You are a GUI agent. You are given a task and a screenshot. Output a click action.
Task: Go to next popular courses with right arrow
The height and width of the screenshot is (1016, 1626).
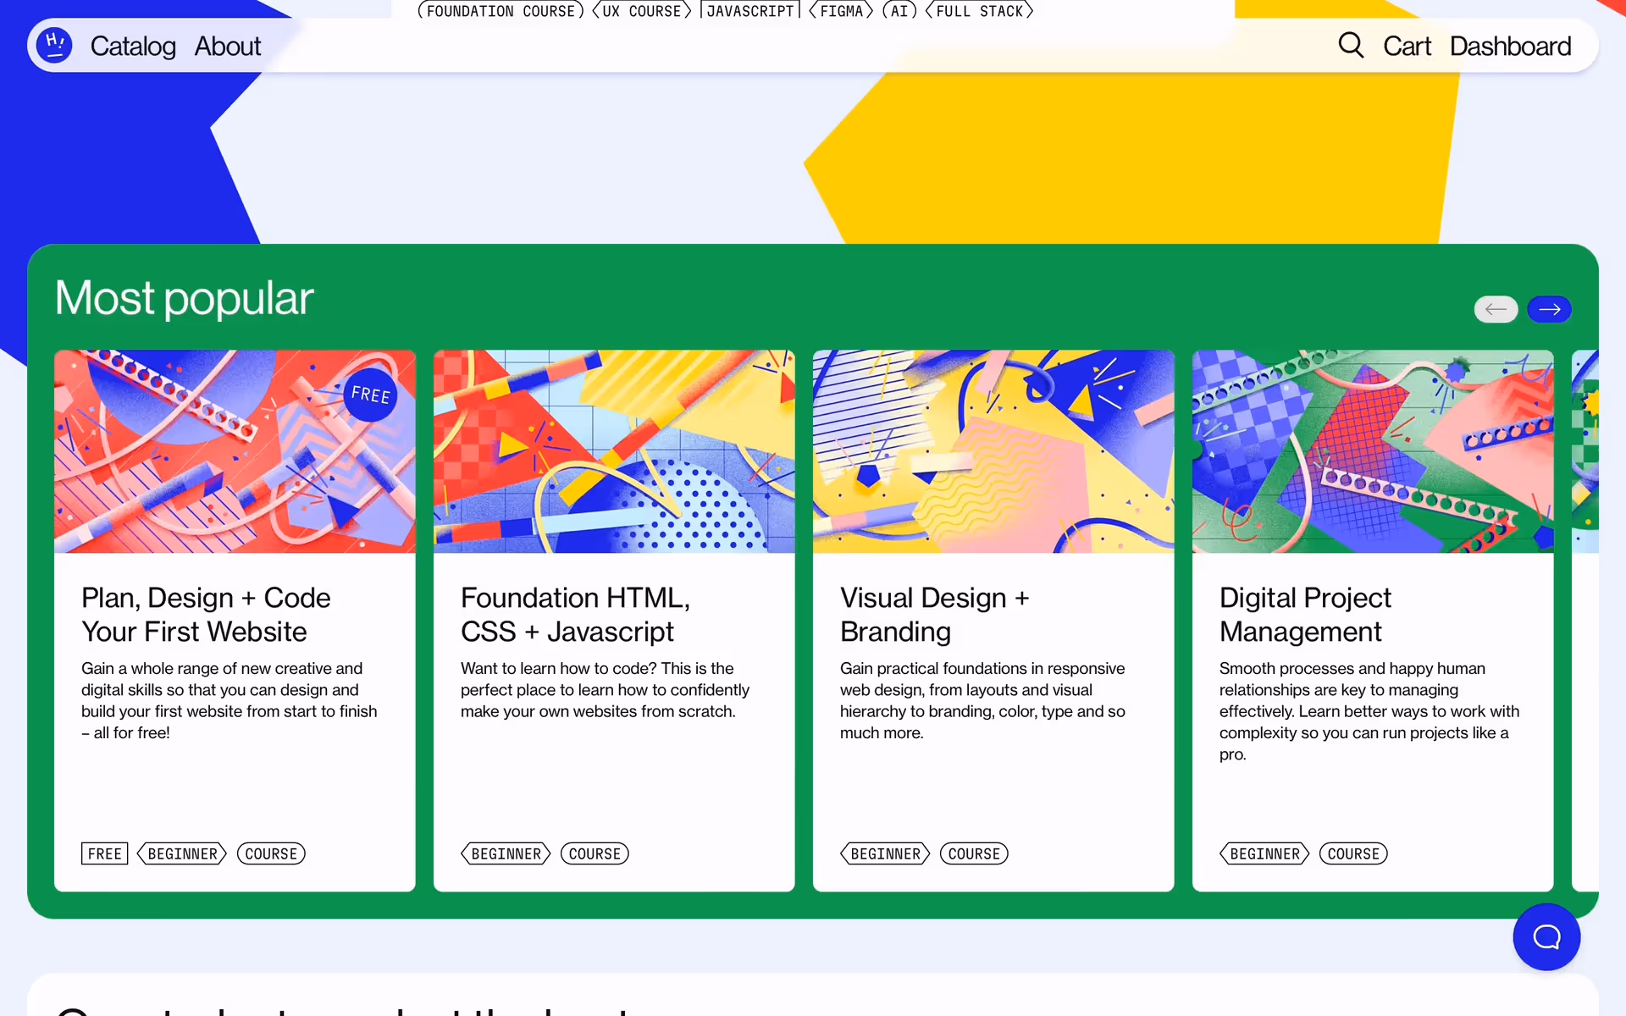tap(1549, 309)
